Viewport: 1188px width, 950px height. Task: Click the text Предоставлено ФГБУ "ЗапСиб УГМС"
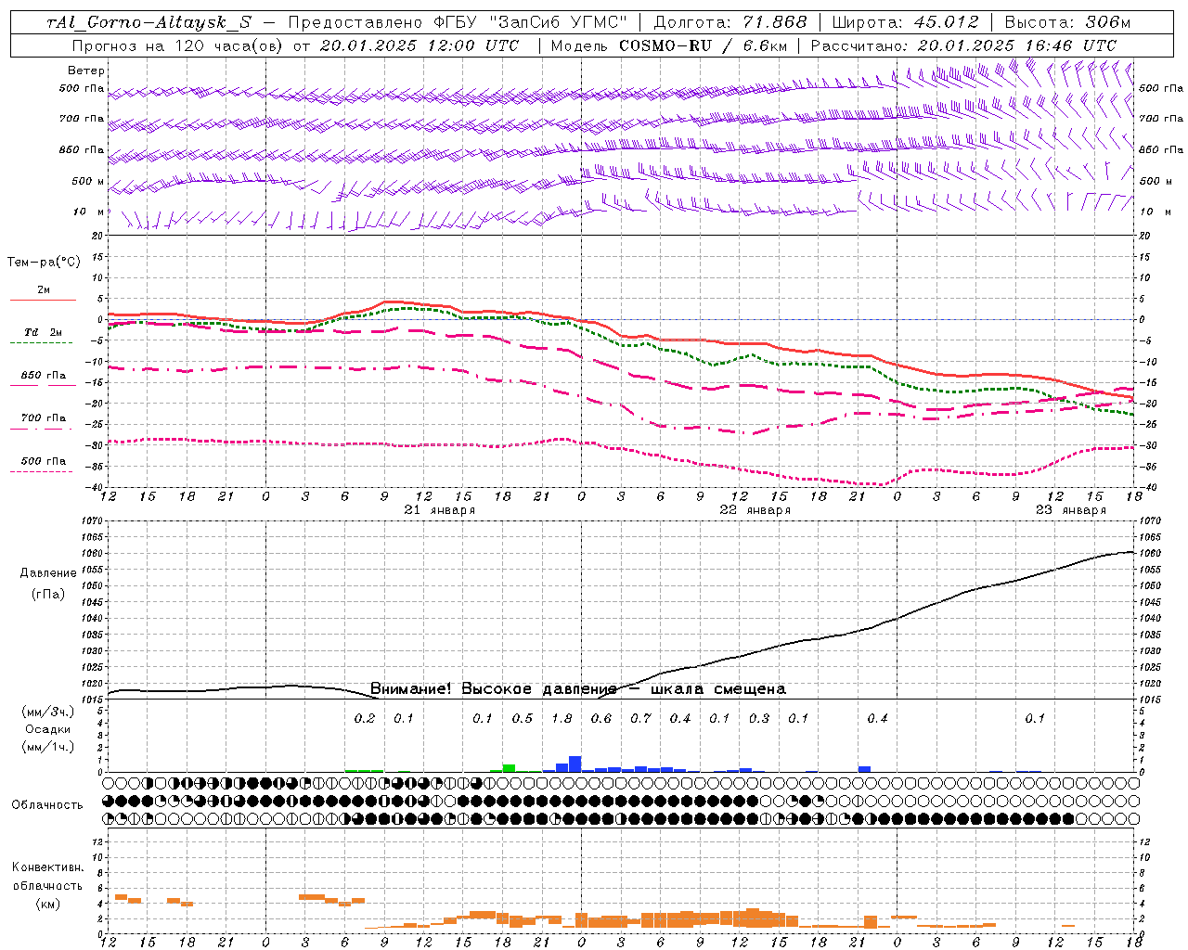[458, 22]
